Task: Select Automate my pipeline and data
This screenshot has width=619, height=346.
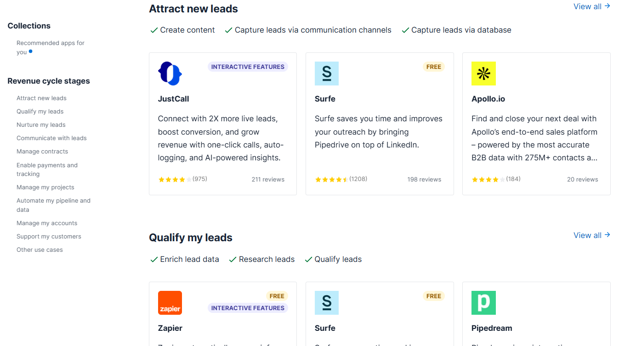Action: click(53, 205)
